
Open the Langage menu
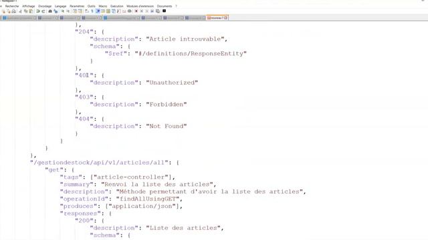(61, 6)
